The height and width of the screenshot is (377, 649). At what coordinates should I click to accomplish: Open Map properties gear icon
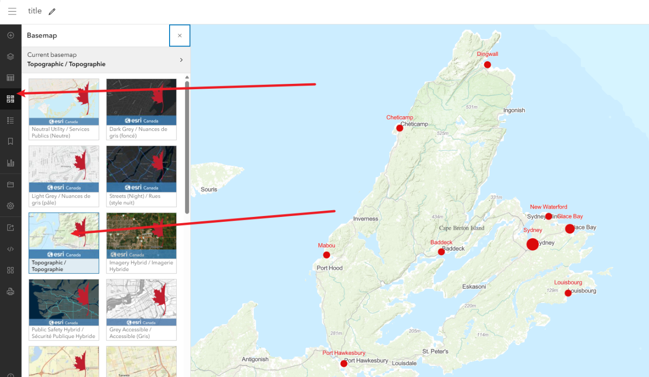(11, 206)
